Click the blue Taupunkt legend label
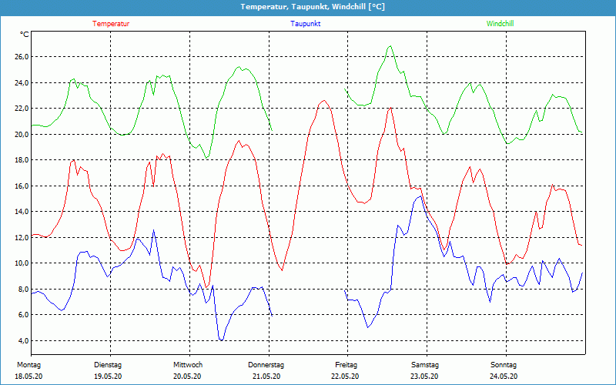 (x=305, y=24)
